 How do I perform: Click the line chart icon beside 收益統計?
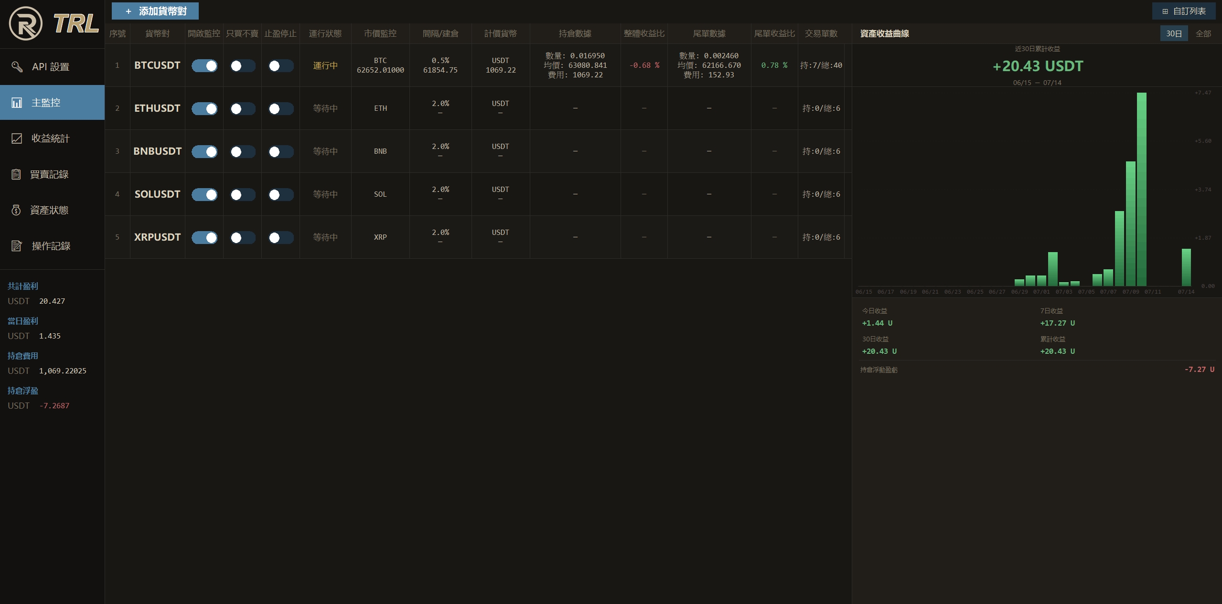pyautogui.click(x=17, y=138)
